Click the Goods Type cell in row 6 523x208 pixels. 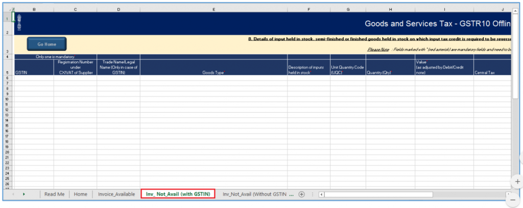click(214, 78)
